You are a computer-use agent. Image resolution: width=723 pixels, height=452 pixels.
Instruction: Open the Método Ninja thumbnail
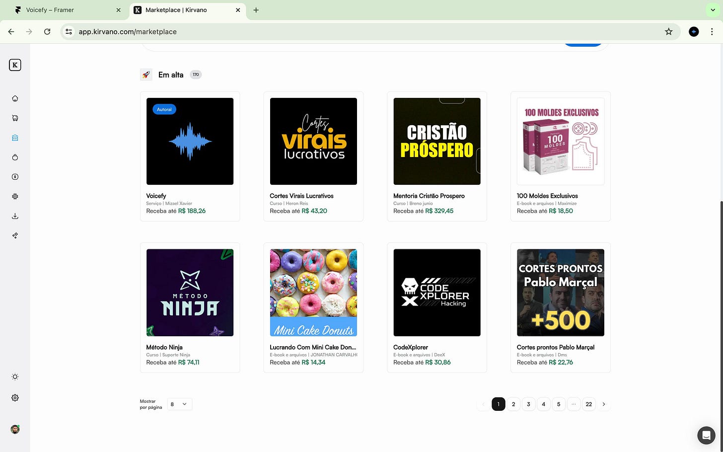190,293
